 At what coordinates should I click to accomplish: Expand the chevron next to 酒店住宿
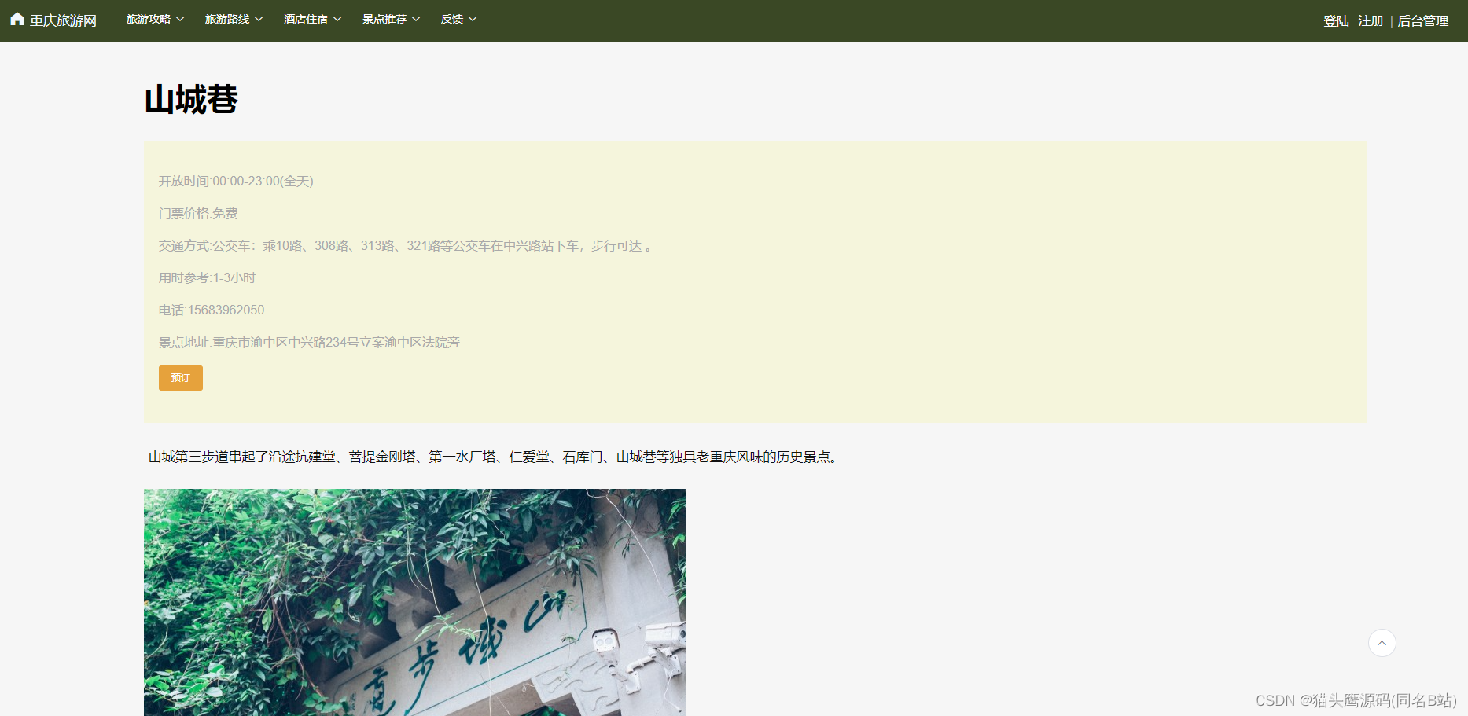pyautogui.click(x=337, y=19)
